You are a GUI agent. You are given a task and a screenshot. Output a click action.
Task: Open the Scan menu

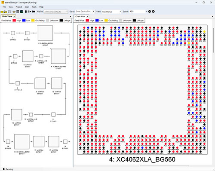(x=27, y=7)
